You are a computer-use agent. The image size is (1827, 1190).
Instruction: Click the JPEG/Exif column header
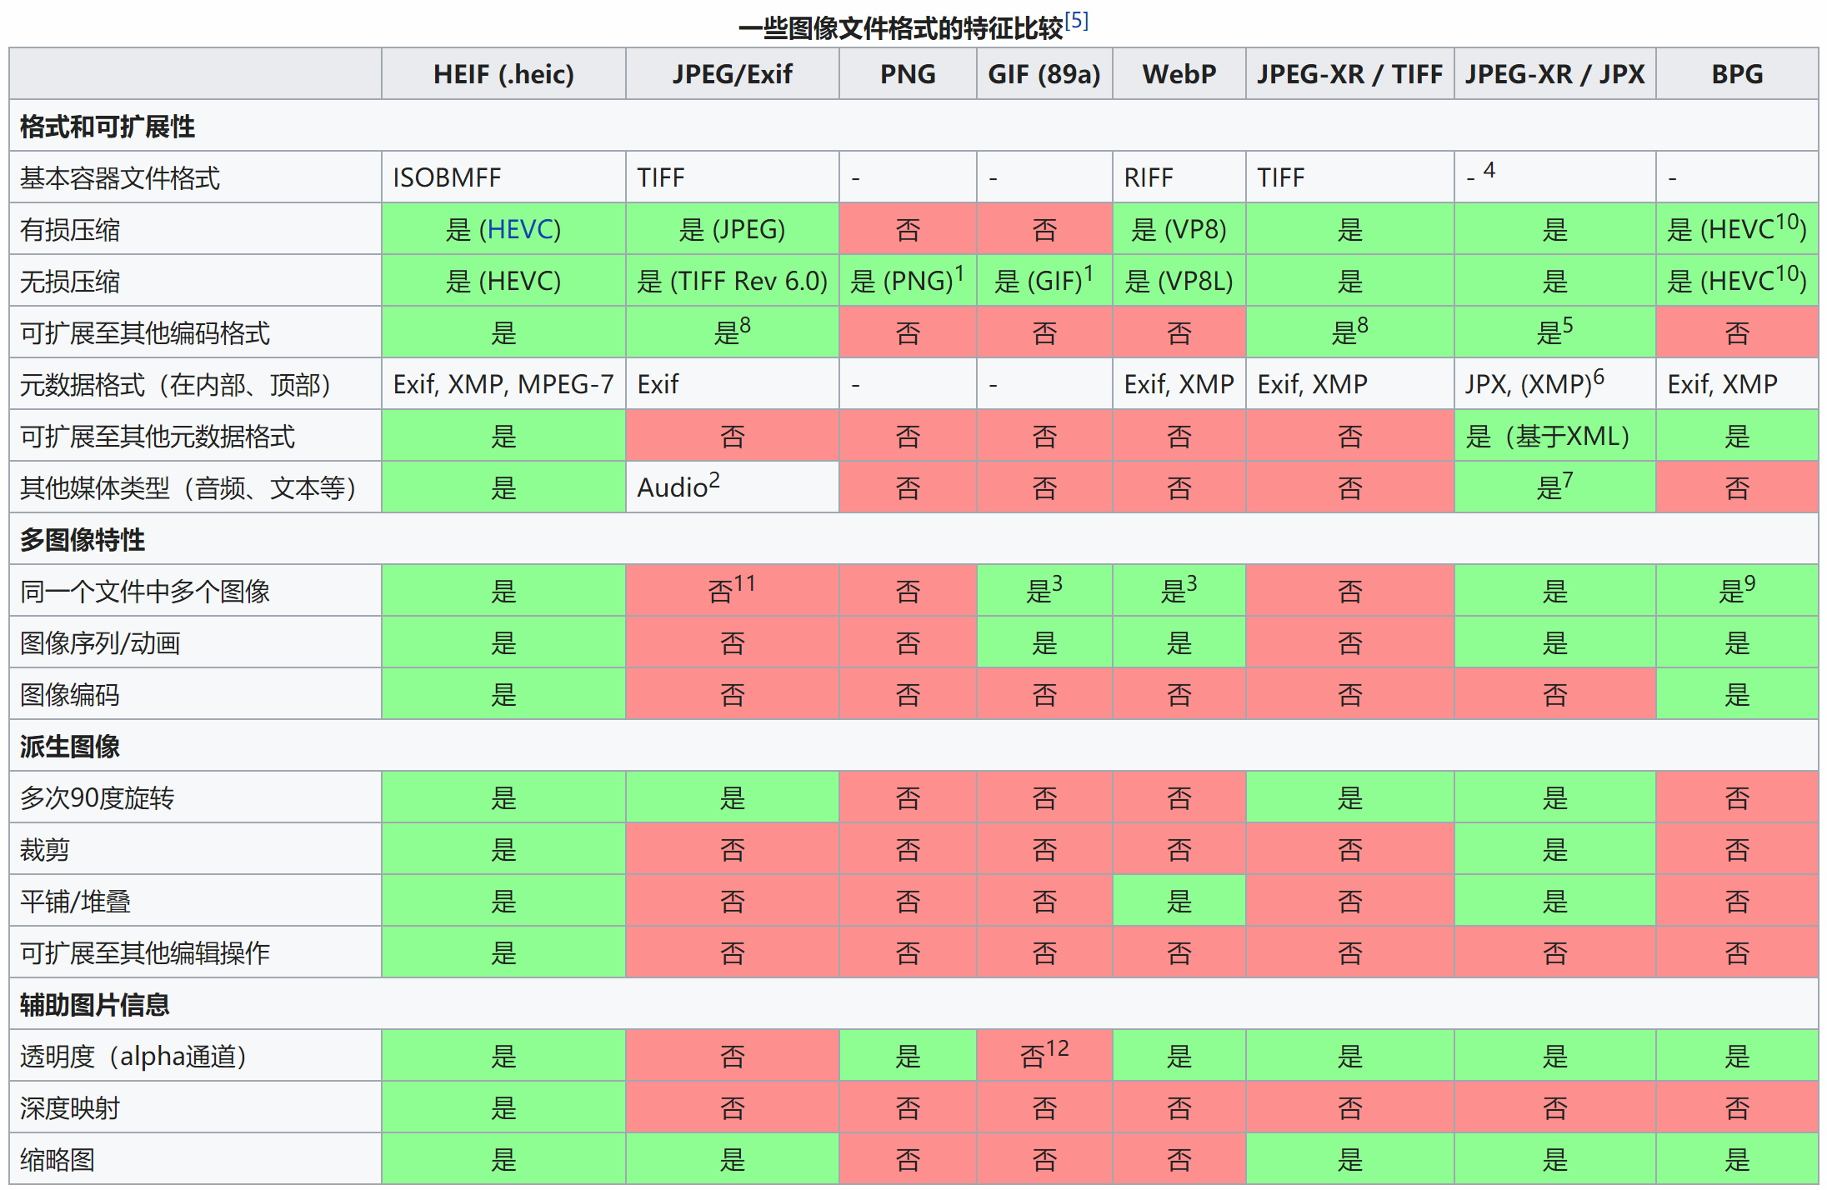[732, 74]
